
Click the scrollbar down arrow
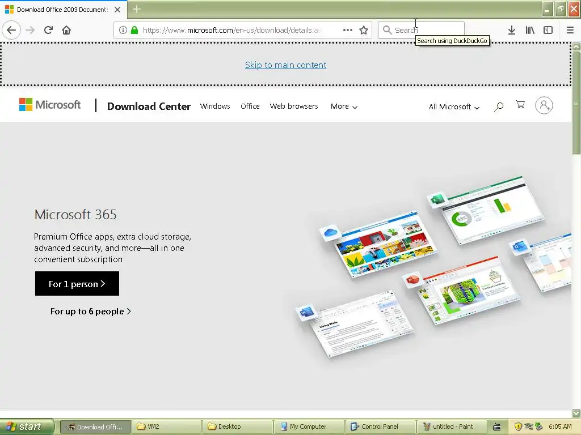click(x=576, y=413)
